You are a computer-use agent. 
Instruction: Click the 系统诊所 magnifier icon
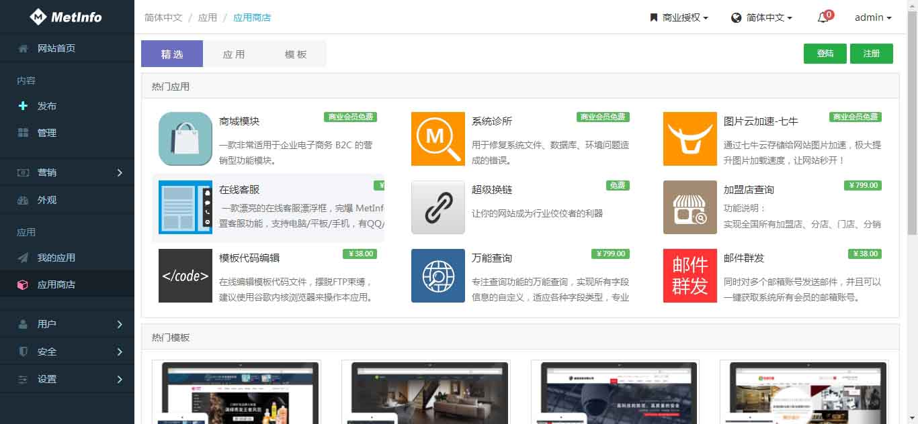coord(437,139)
